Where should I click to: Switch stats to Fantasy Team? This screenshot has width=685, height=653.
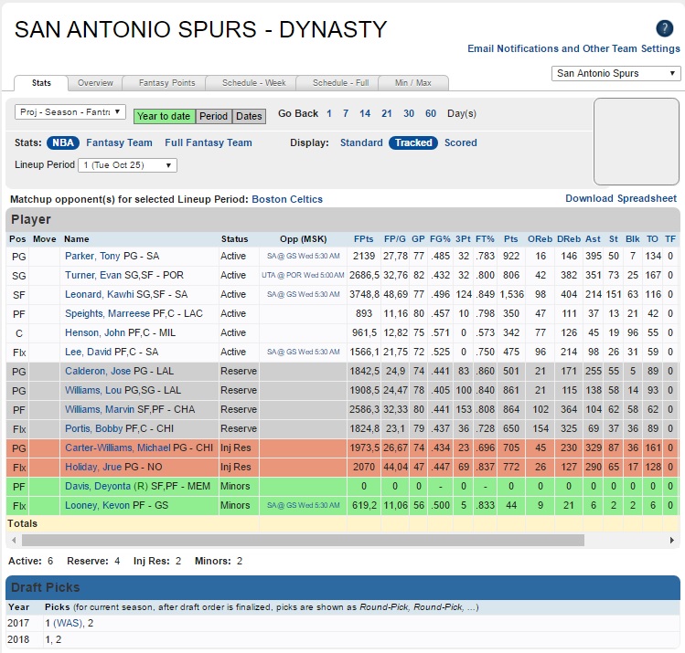click(119, 142)
